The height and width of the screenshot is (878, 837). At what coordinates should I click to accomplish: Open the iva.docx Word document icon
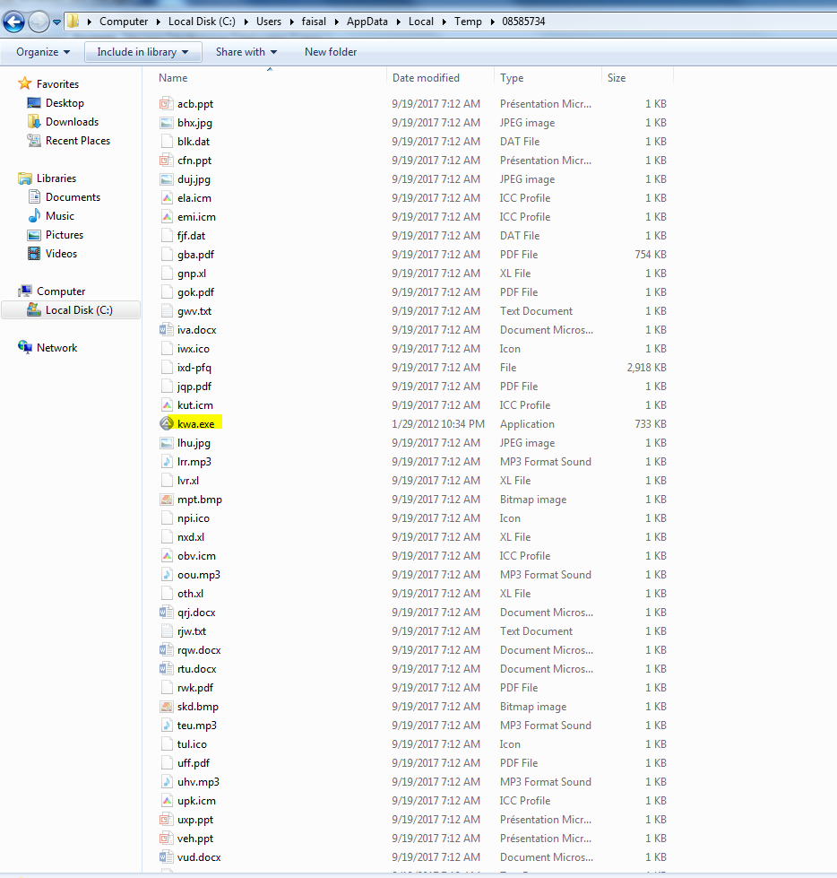(x=167, y=329)
